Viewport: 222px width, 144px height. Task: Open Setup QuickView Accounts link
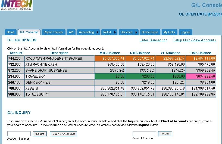point(194,40)
